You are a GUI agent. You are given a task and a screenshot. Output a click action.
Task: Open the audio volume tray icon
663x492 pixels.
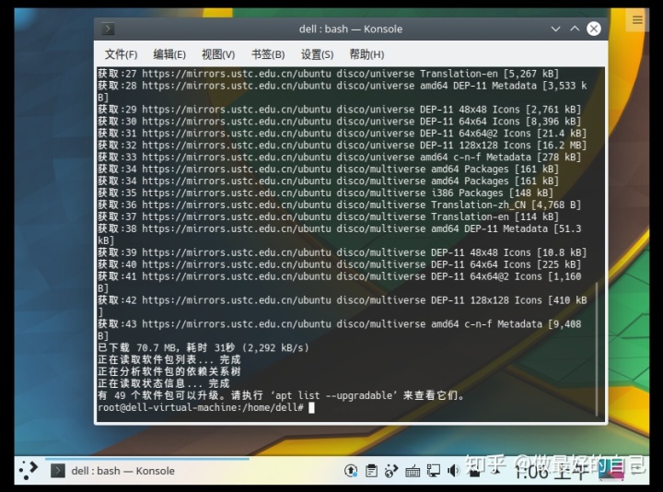[x=454, y=471]
